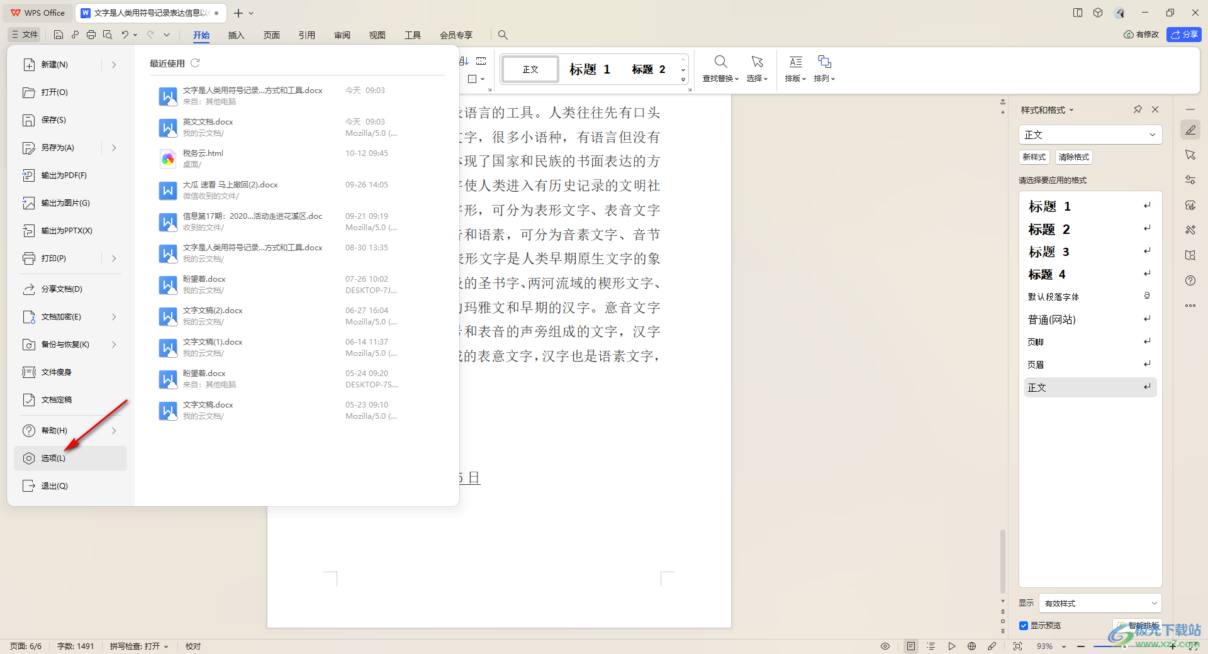Toggle the 显示预览 checkbox
Viewport: 1208px width, 654px height.
1024,625
